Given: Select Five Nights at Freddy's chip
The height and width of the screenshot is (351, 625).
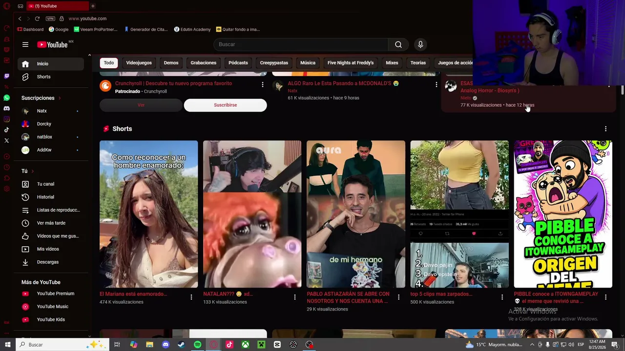Looking at the screenshot, I should pyautogui.click(x=351, y=63).
